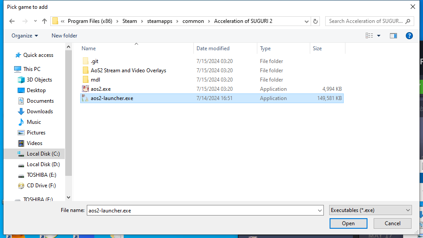Expand the chevron after Steam breadcrumb
This screenshot has width=423, height=238.
(x=142, y=21)
